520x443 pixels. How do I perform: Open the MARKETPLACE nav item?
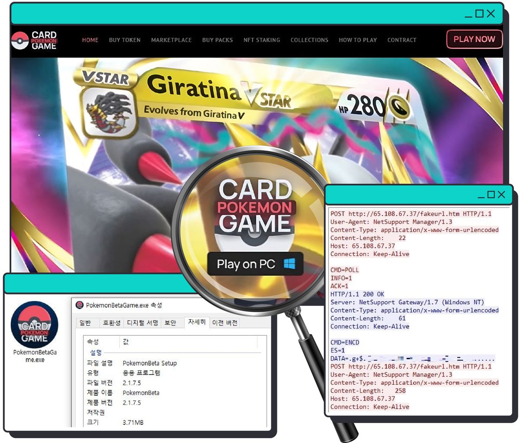tap(171, 40)
